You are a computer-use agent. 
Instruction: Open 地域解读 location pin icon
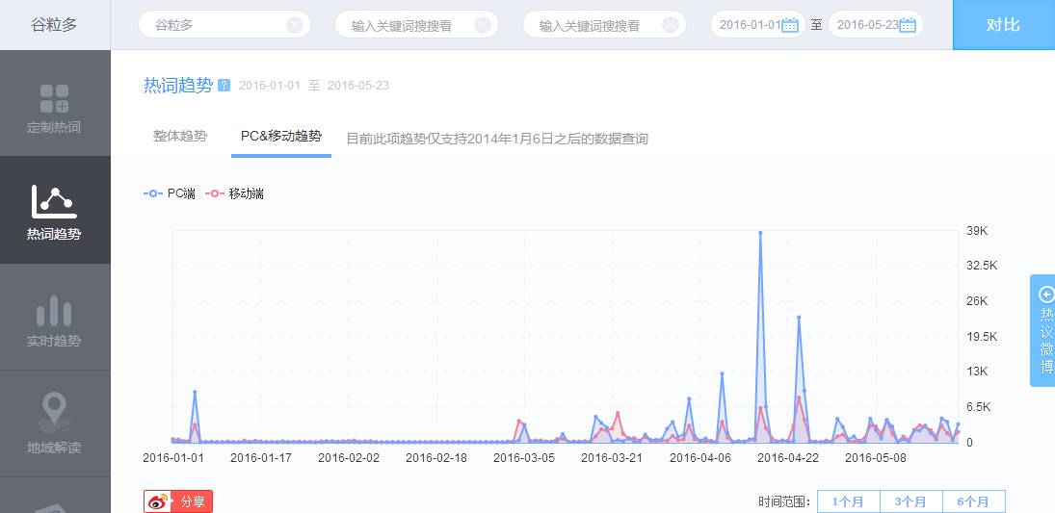pos(54,412)
